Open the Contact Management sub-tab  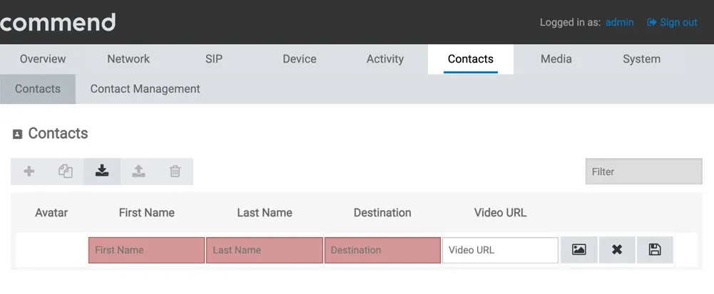146,88
